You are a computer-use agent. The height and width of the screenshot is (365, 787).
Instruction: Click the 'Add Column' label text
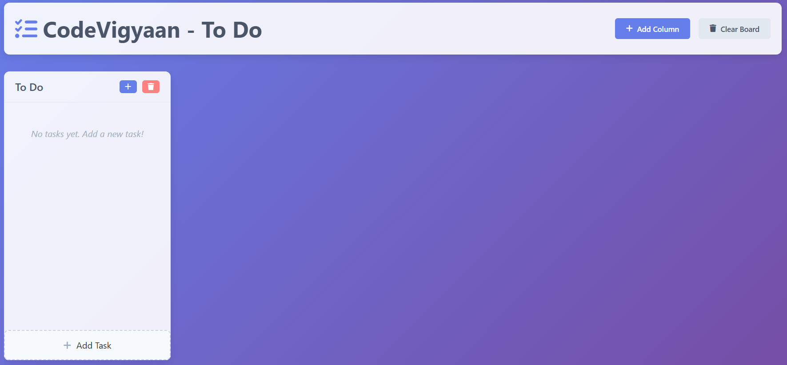[658, 29]
